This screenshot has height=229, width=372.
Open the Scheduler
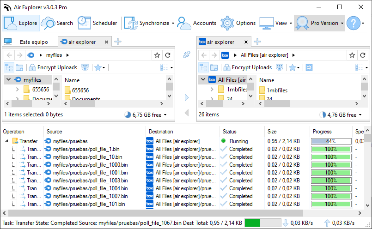pyautogui.click(x=97, y=23)
